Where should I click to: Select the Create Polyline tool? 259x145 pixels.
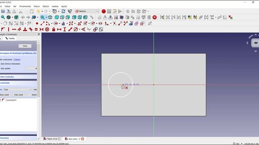click(79, 23)
